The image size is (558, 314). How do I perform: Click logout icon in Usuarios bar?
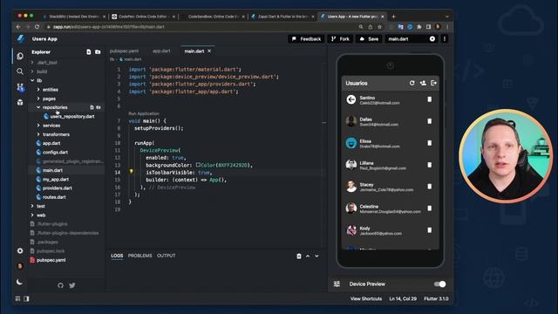pos(433,83)
